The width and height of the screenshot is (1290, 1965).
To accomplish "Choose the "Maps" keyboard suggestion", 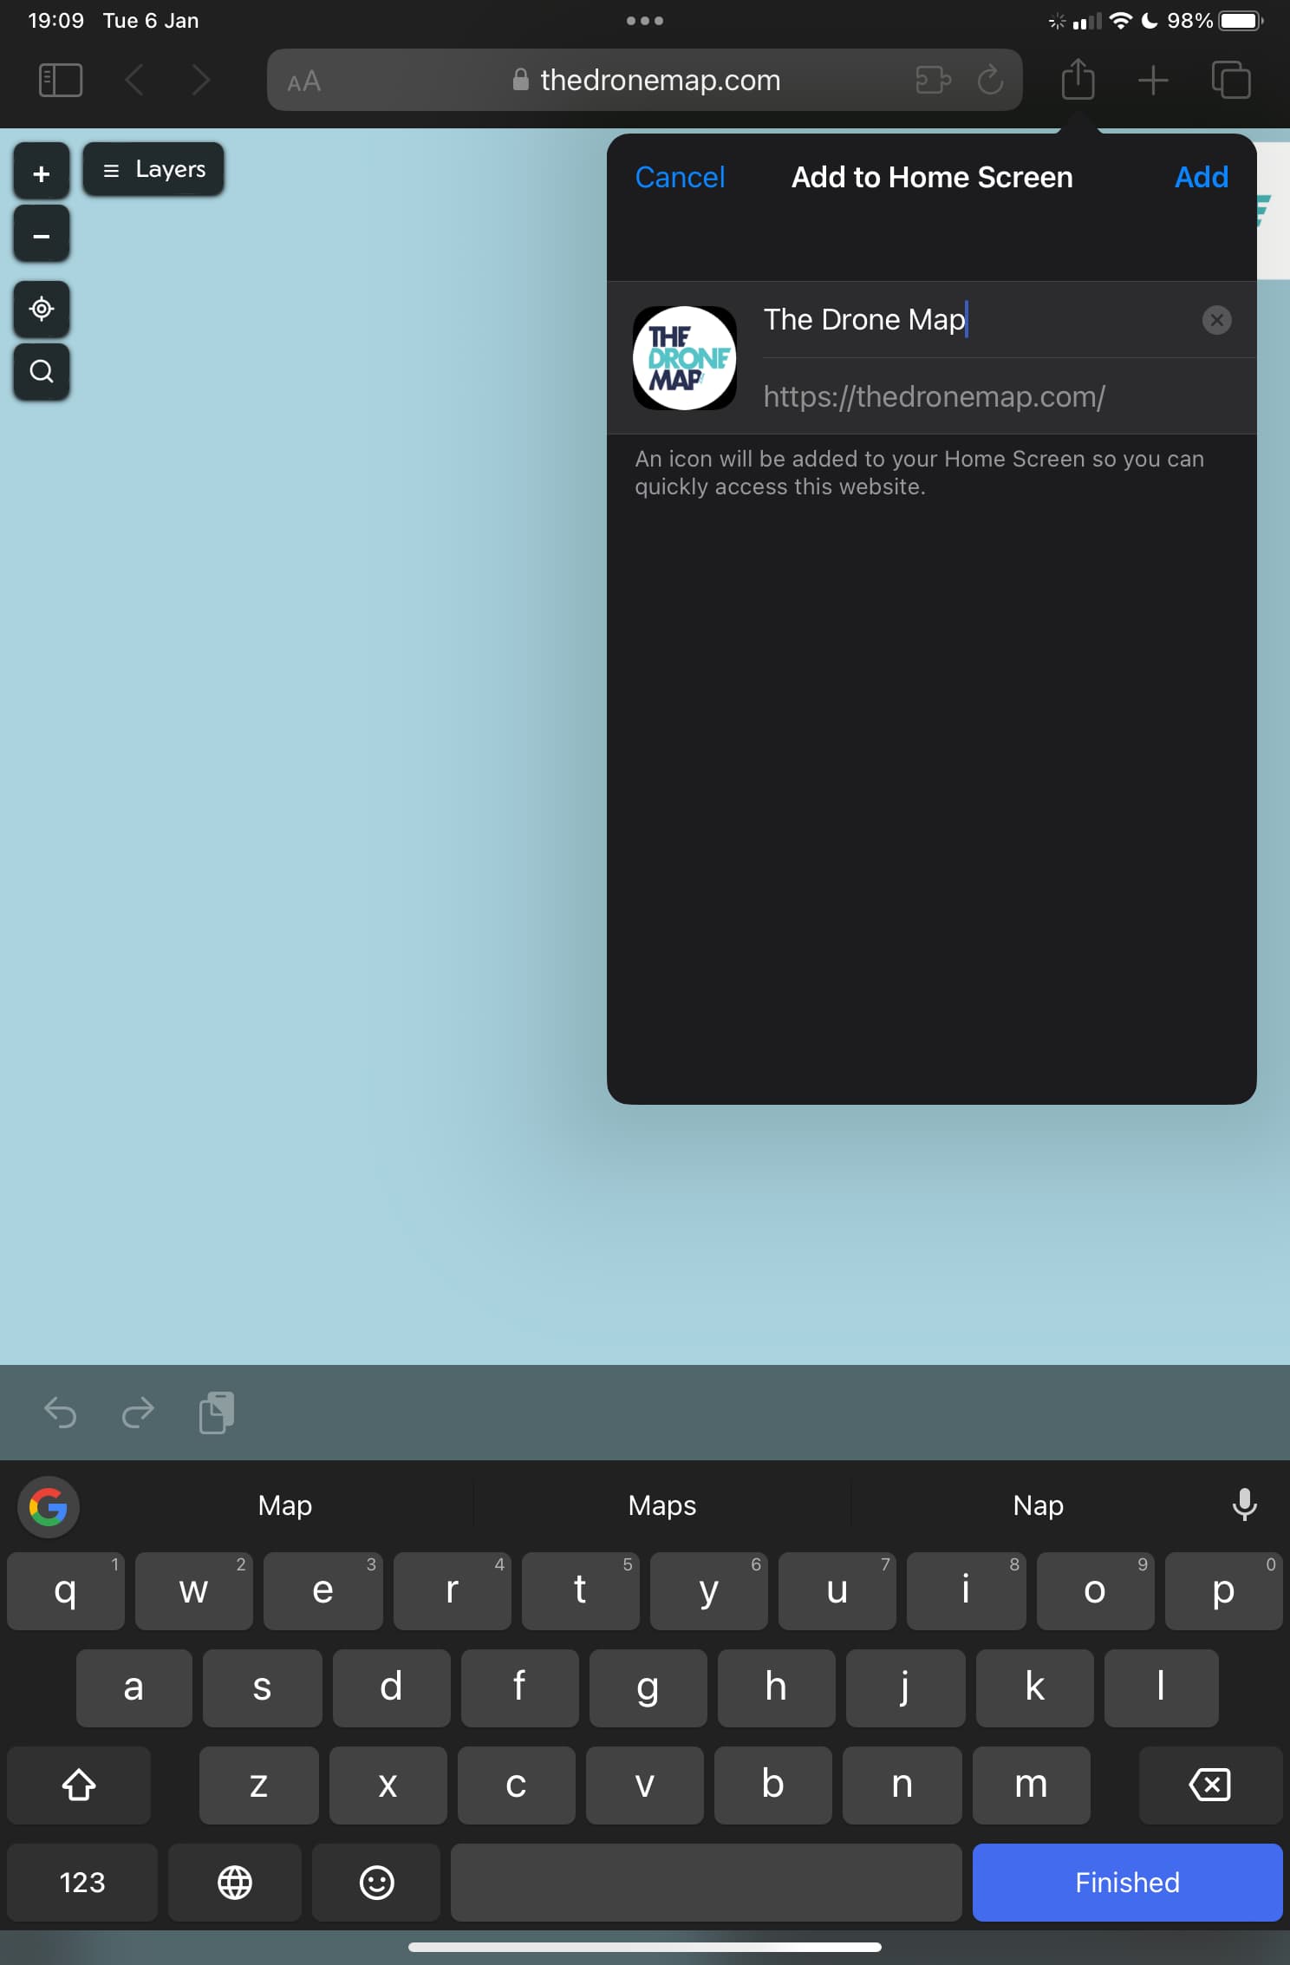I will [x=661, y=1505].
